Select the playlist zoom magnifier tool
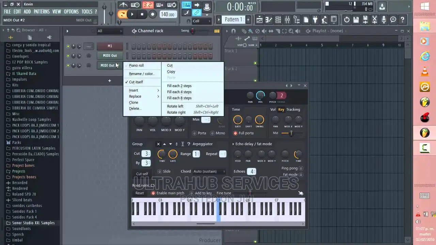Image resolution: width=436 pixels, height=245 pixels. tap(291, 31)
